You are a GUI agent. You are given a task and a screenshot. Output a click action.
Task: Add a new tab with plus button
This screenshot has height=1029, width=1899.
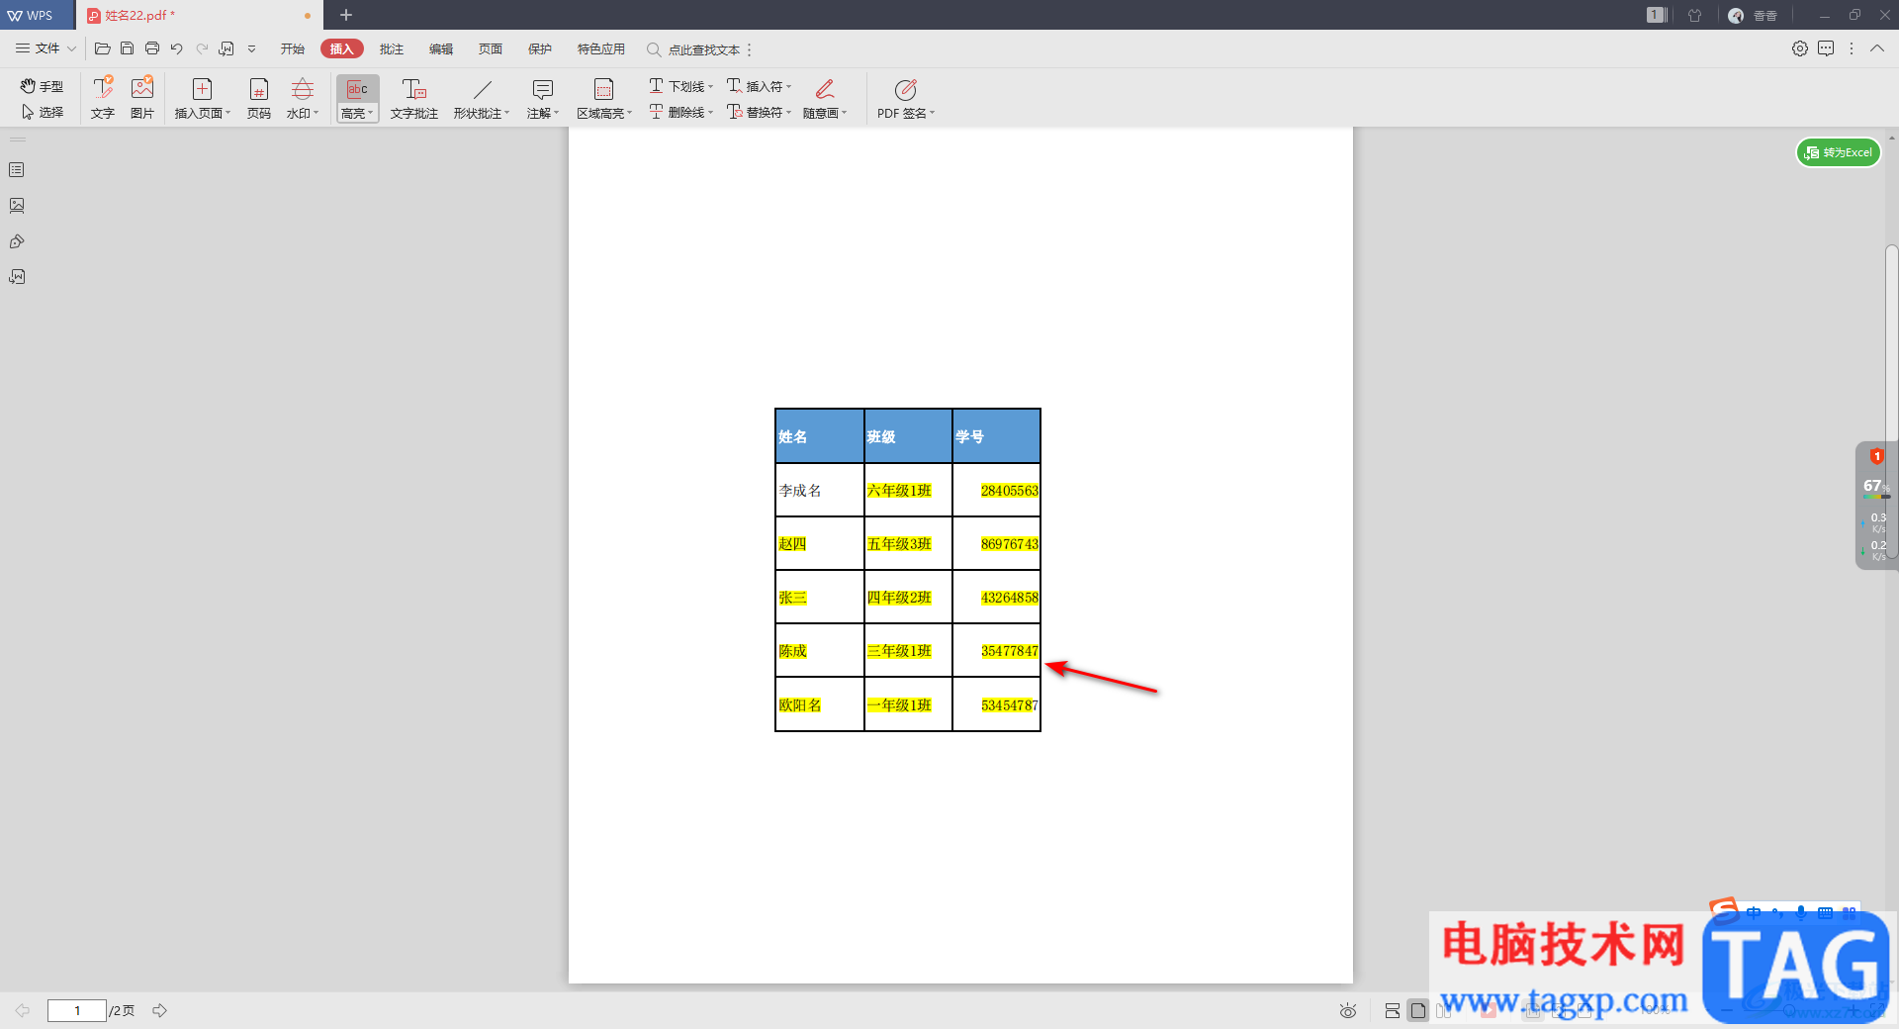tap(346, 15)
